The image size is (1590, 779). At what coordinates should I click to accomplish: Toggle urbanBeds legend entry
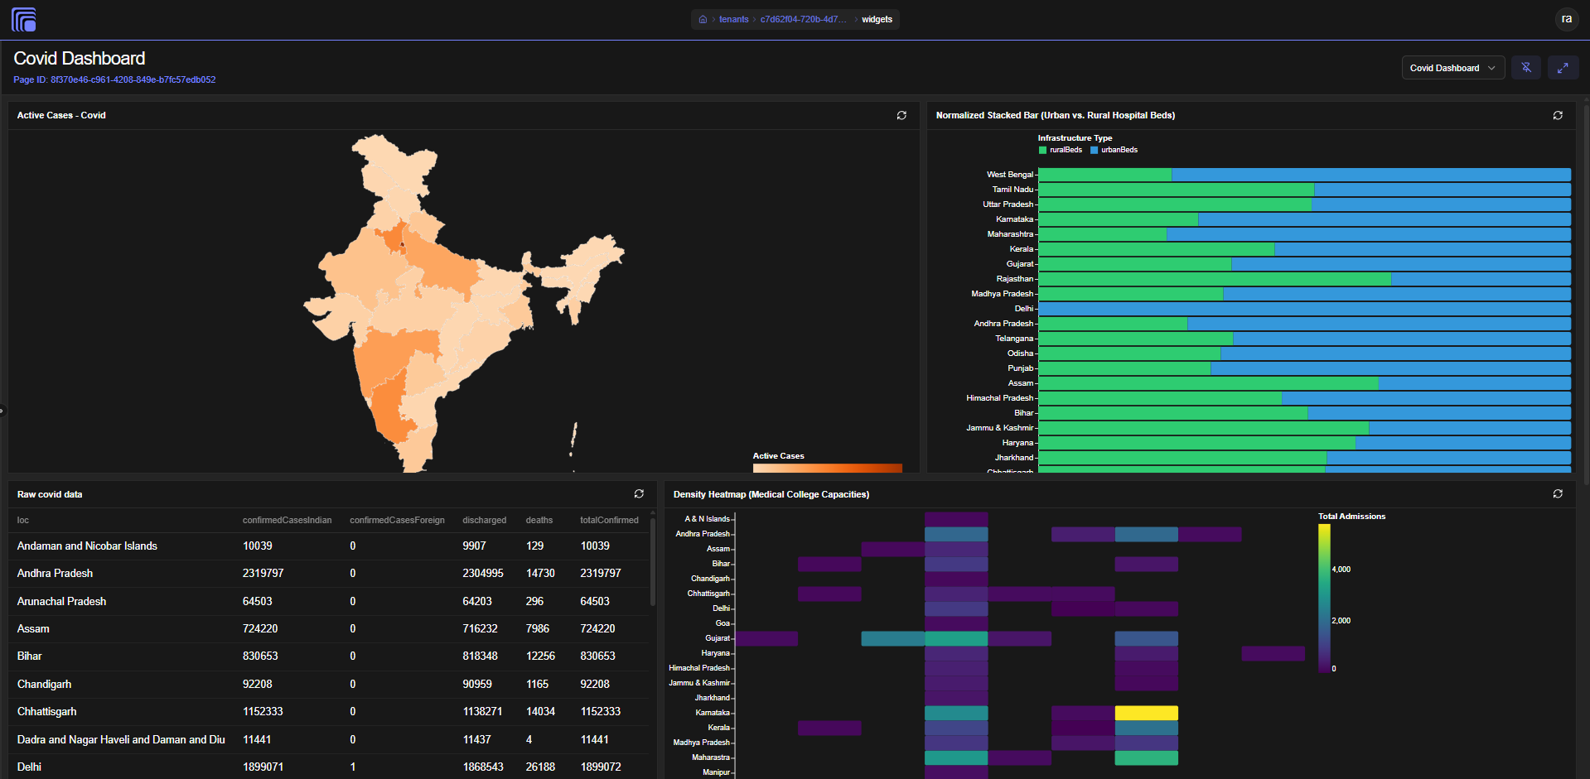tap(1114, 150)
